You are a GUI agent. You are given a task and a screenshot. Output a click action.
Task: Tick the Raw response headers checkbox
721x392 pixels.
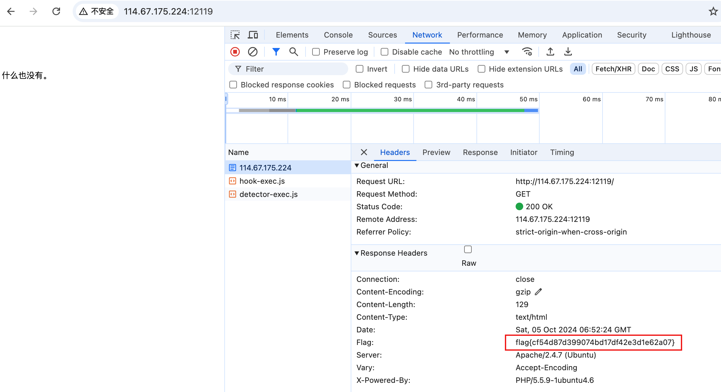(x=468, y=250)
